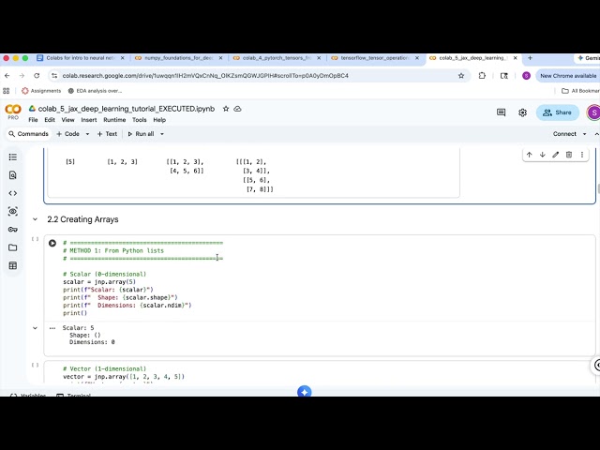Screen dimensions: 600x450
Task: Open the table of contents sidebar icon
Action: coord(12,157)
